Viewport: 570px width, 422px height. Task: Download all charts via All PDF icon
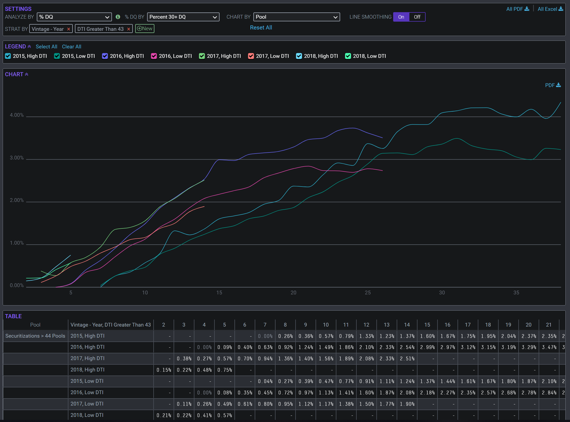[527, 9]
